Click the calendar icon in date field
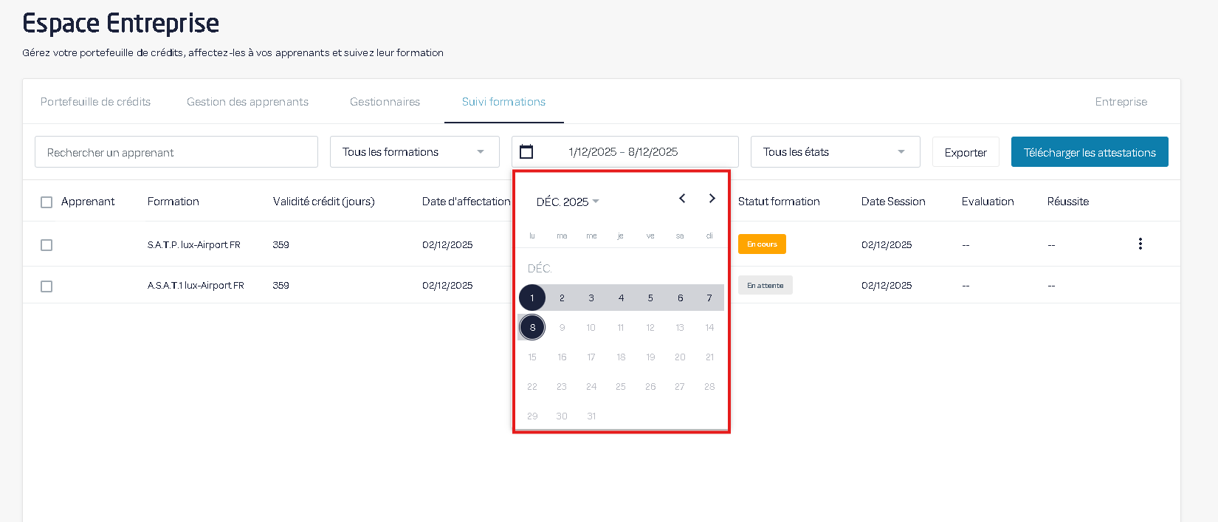Image resolution: width=1218 pixels, height=522 pixels. point(526,152)
